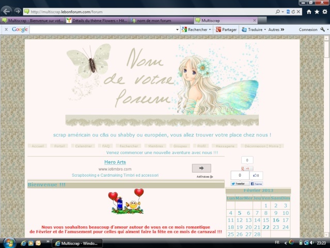Open Calendrier in forum navigation

[x=83, y=146]
